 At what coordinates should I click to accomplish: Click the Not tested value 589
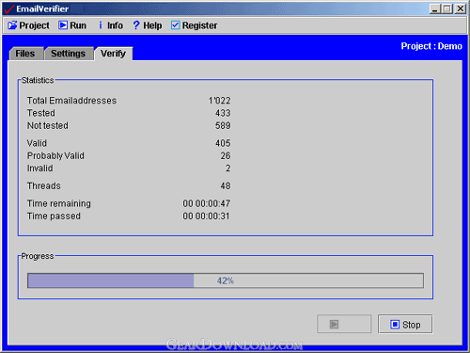pos(223,125)
